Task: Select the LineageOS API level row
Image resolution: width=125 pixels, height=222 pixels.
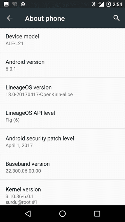Action: pyautogui.click(x=62, y=116)
